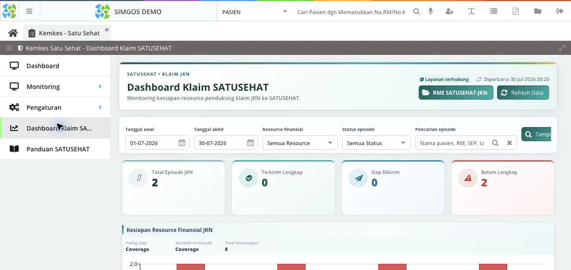This screenshot has height=270, width=571.
Task: Open calendar picker for Tanggal akhir
Action: (x=251, y=143)
